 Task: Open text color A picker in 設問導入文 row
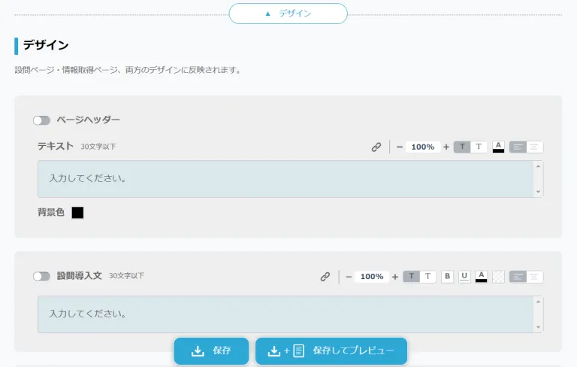coord(481,276)
